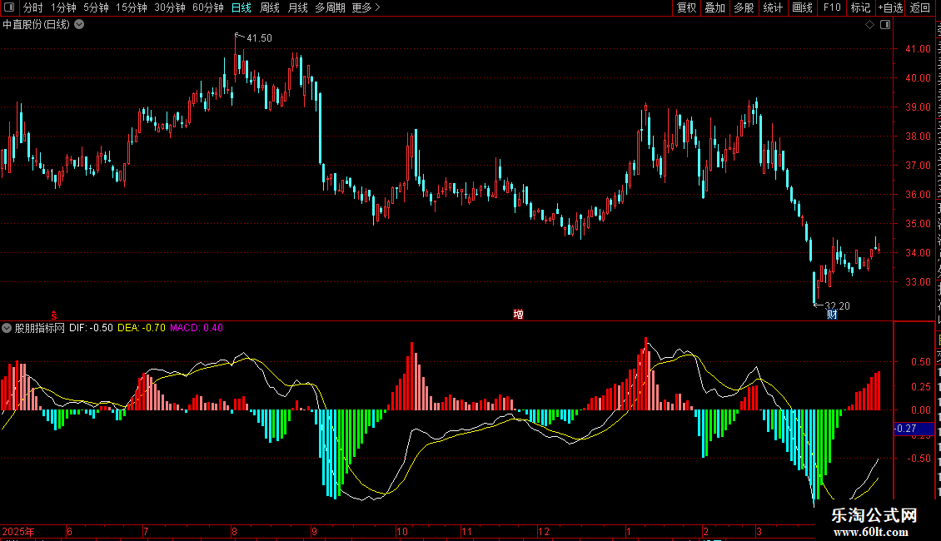Click the MACD: 0.40 value

(x=197, y=328)
